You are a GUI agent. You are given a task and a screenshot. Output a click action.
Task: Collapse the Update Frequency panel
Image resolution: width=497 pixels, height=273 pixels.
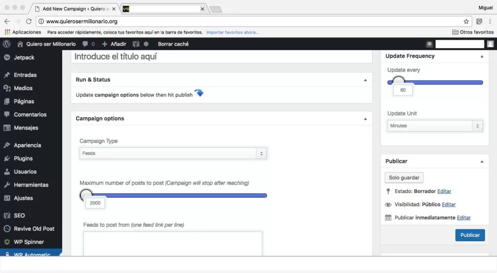[482, 56]
